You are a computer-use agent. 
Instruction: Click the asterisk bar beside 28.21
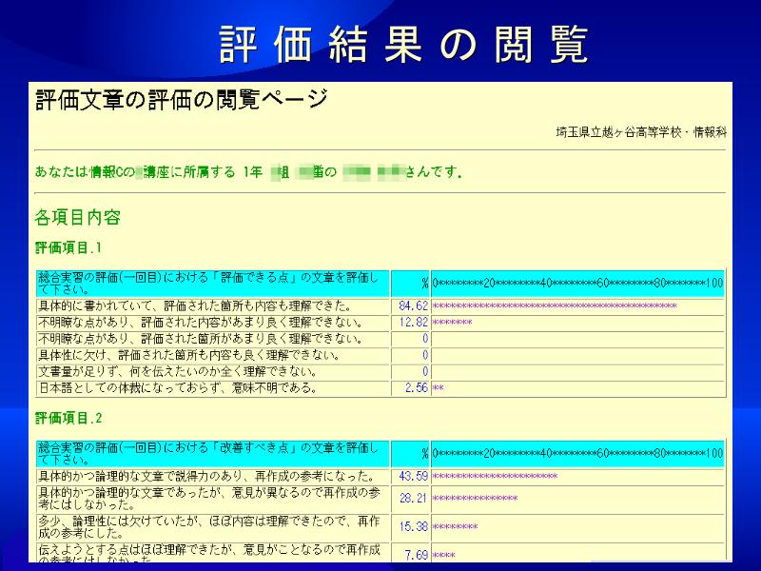click(x=475, y=498)
